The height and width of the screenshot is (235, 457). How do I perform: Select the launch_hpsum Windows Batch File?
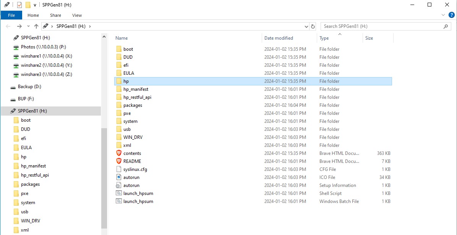(x=253, y=201)
